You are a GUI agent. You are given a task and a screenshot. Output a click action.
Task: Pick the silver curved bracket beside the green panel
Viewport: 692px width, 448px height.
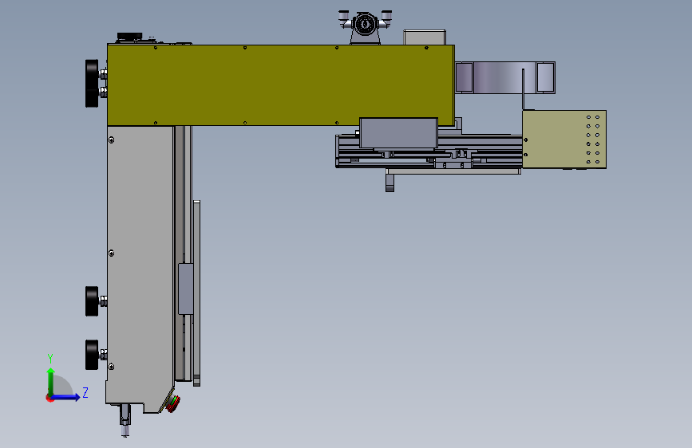(x=505, y=77)
